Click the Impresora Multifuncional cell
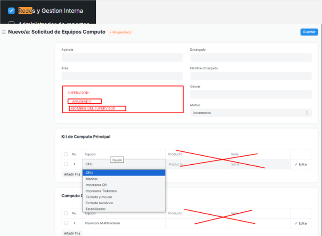The width and height of the screenshot is (322, 236). 124,223
